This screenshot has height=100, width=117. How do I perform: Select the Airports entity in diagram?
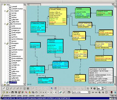[x=38, y=27]
